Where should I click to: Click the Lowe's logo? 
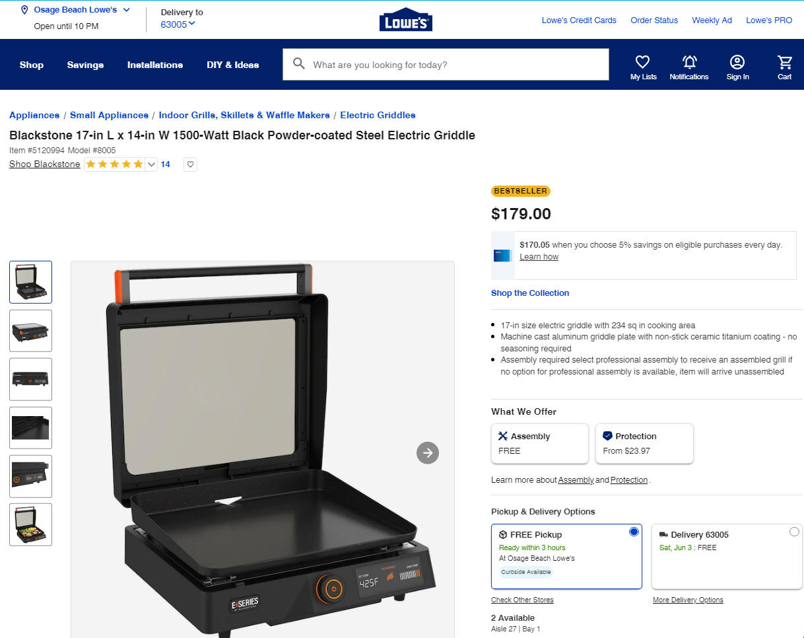pyautogui.click(x=406, y=19)
